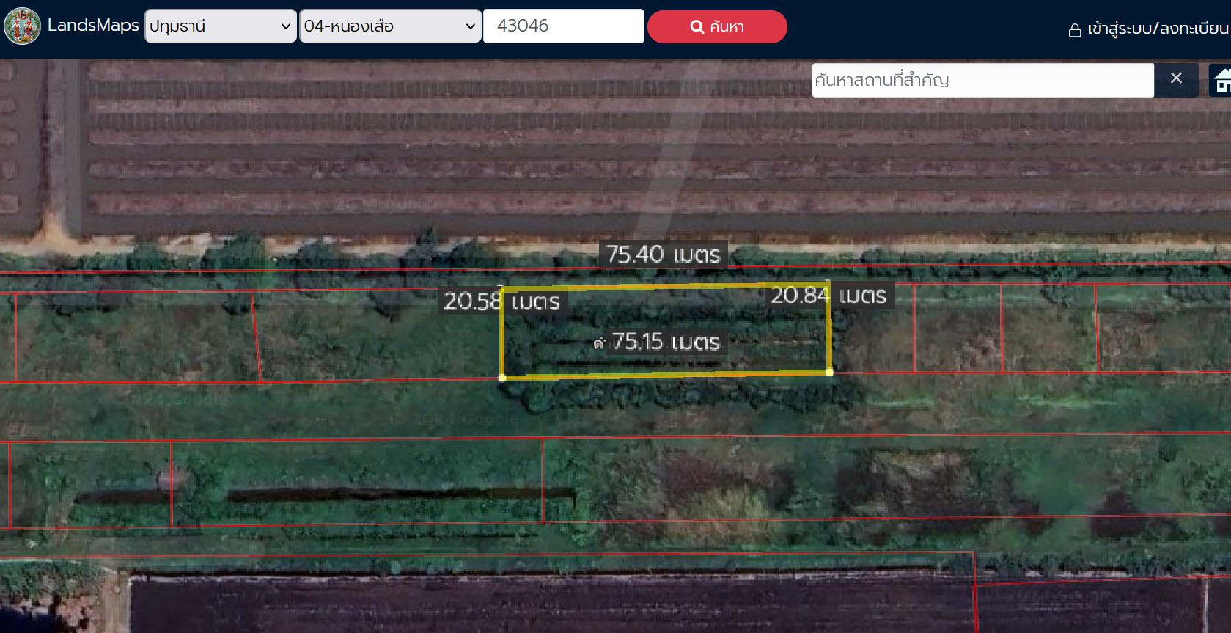The width and height of the screenshot is (1231, 633).
Task: Open the ปทุมธานี province dropdown
Action: (x=220, y=26)
